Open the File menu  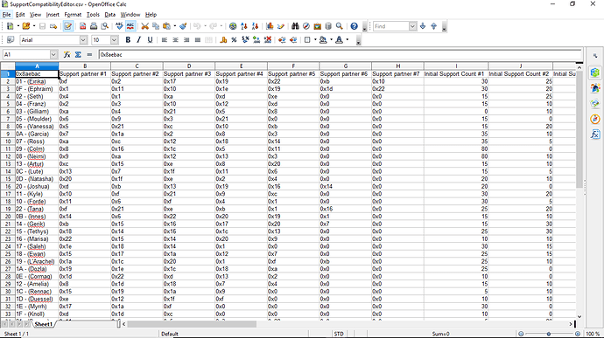(6, 15)
